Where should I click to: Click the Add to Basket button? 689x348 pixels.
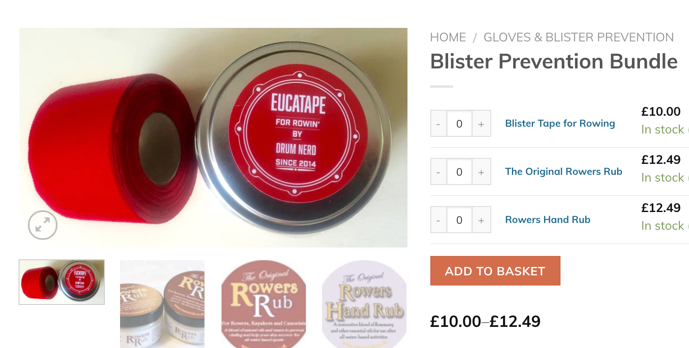[x=495, y=271]
